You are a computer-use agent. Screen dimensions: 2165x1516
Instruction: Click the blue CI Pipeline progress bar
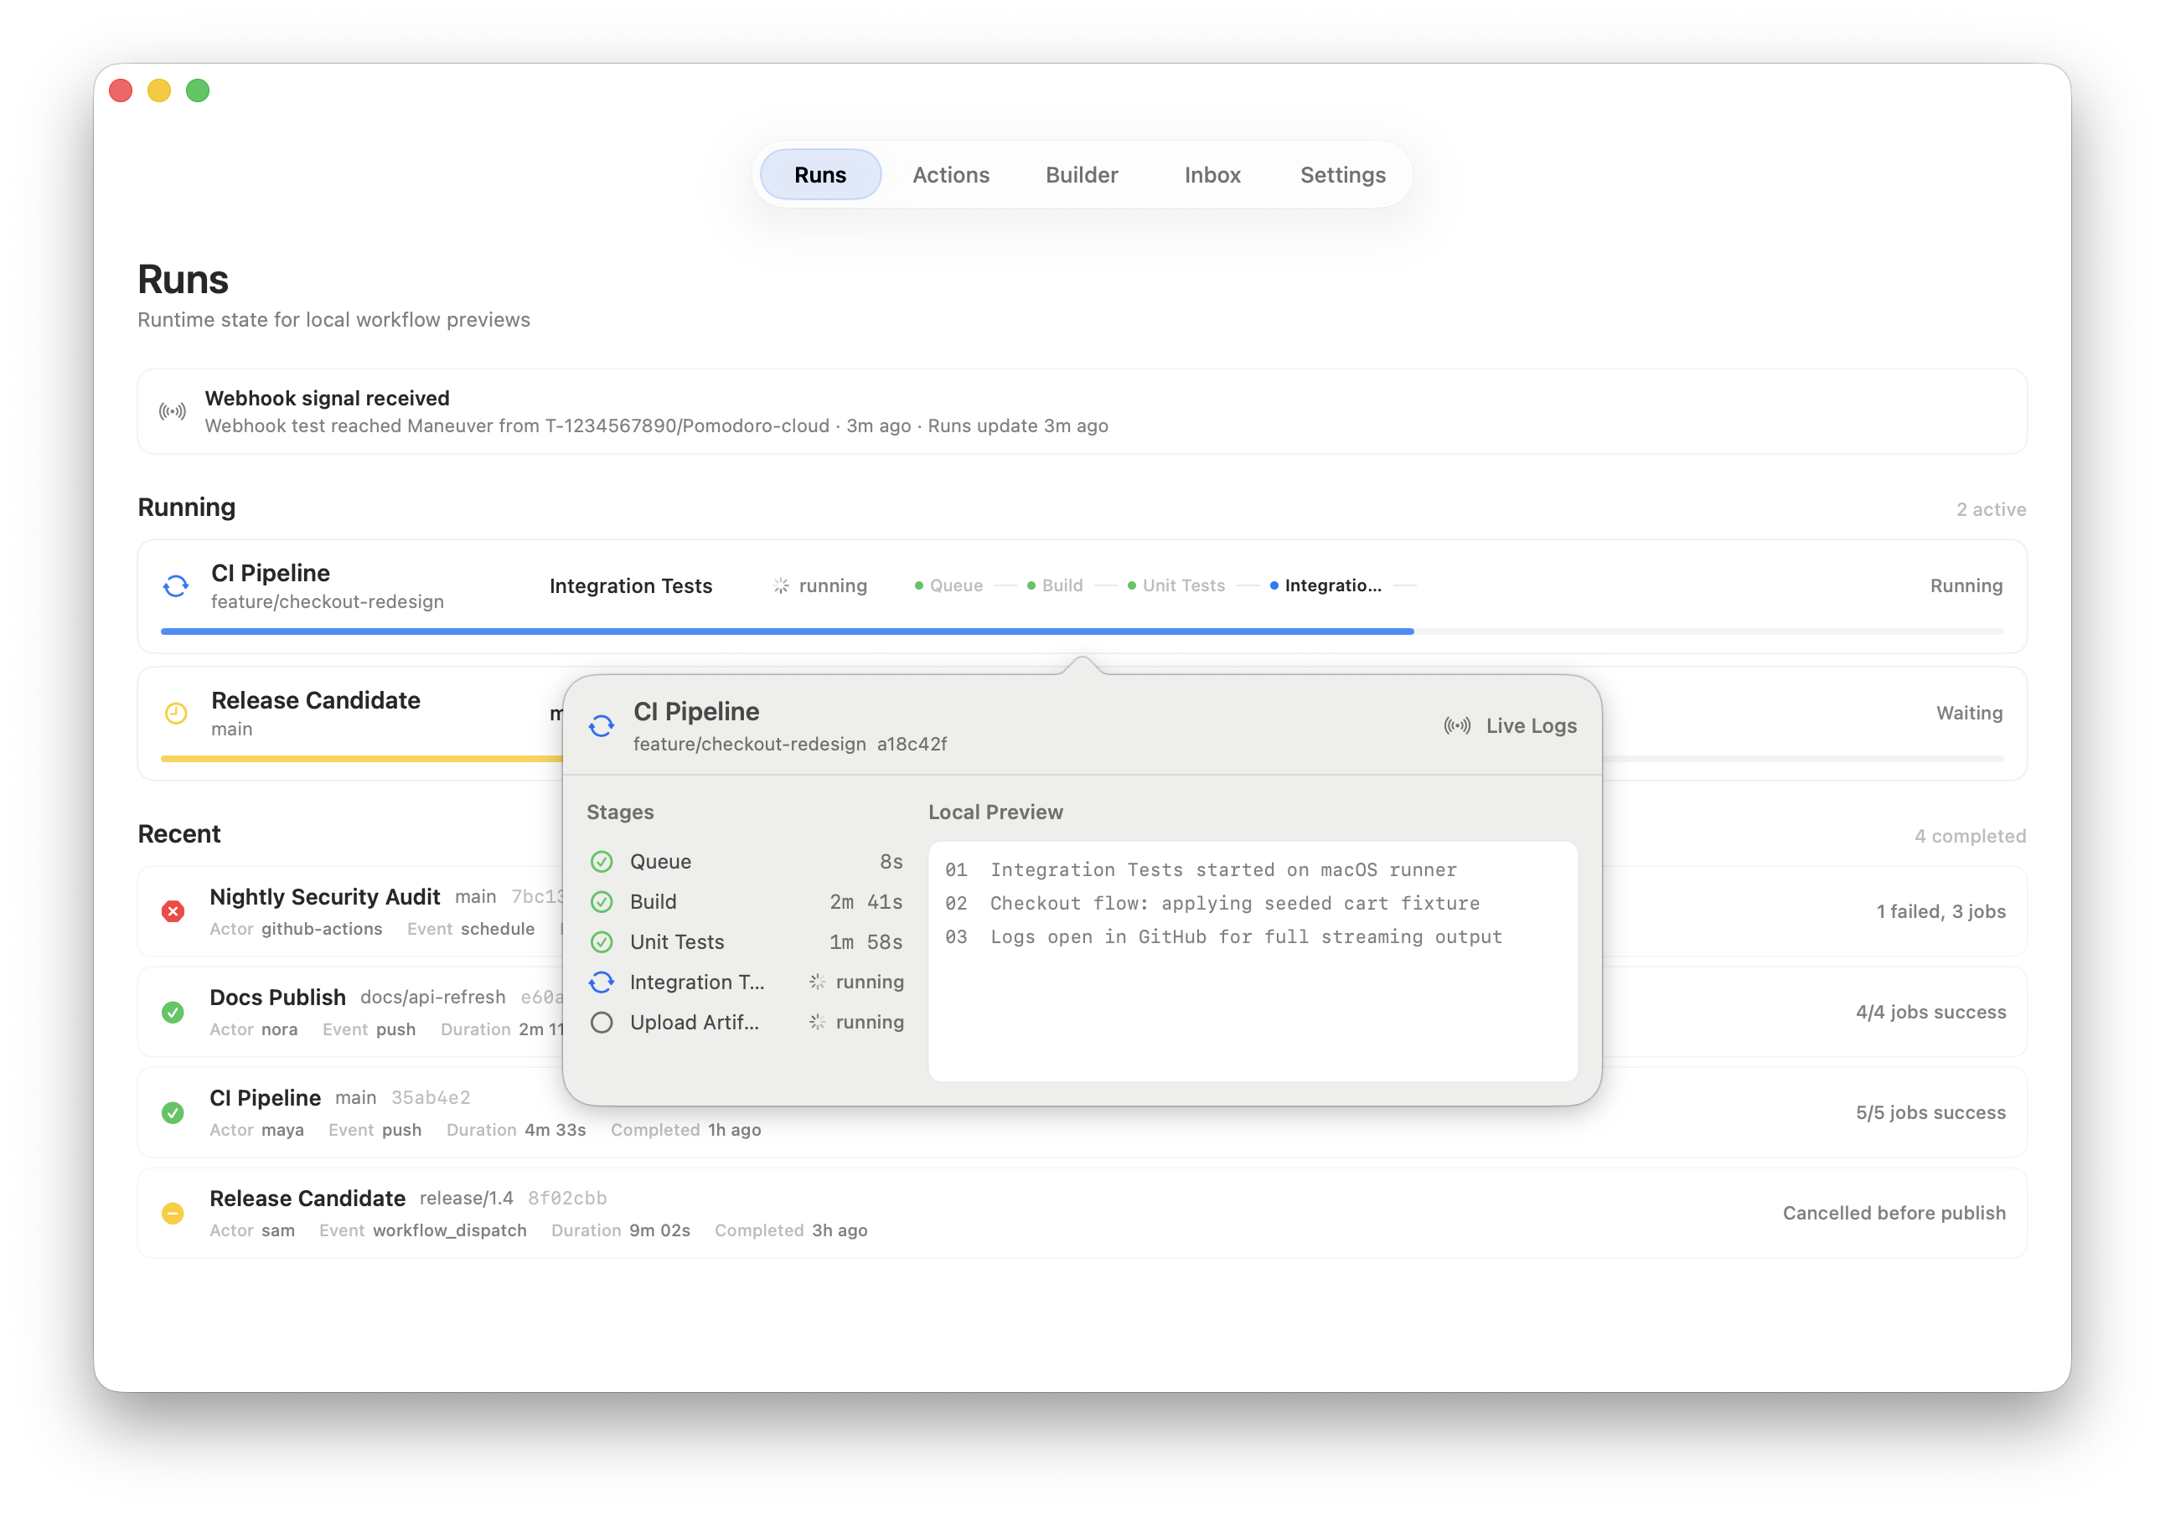point(788,632)
